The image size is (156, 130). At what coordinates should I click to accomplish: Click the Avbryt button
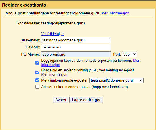click(61, 100)
